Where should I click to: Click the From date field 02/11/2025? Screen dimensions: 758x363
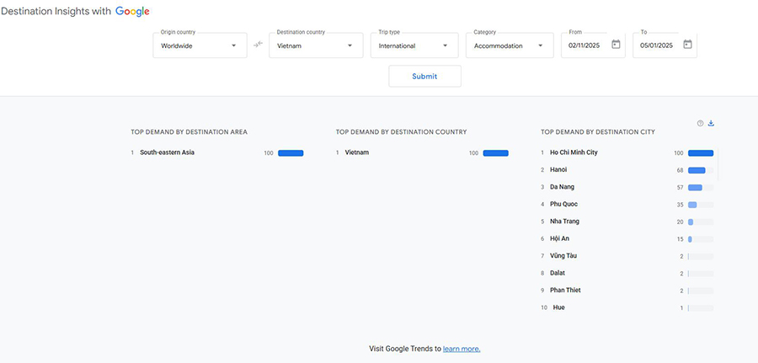(584, 46)
